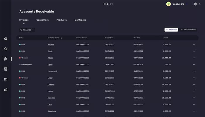205x117 pixels.
Task: Click due date 04/01/2022 in Linear row
Action: [138, 78]
